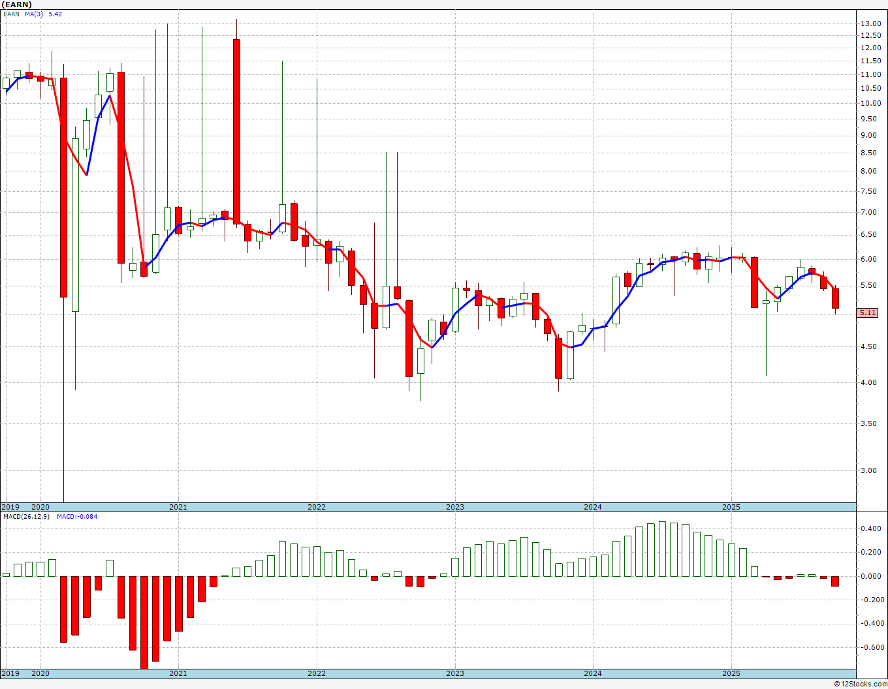Click the MA(3) indicator label
The image size is (888, 689).
[x=35, y=14]
